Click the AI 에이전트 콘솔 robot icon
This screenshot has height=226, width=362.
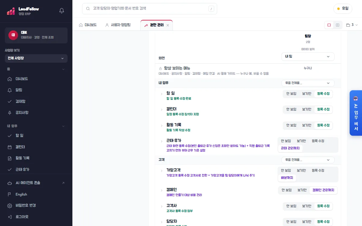click(x=10, y=183)
